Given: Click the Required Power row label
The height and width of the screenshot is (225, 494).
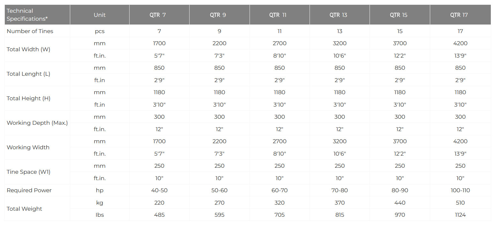Looking at the screenshot, I should point(29,190).
